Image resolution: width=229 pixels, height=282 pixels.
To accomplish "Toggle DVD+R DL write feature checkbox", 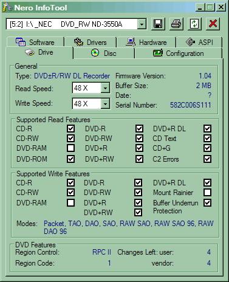I will [207, 183].
